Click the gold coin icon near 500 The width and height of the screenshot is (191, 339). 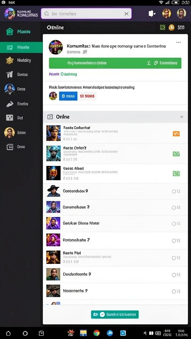pos(171,27)
